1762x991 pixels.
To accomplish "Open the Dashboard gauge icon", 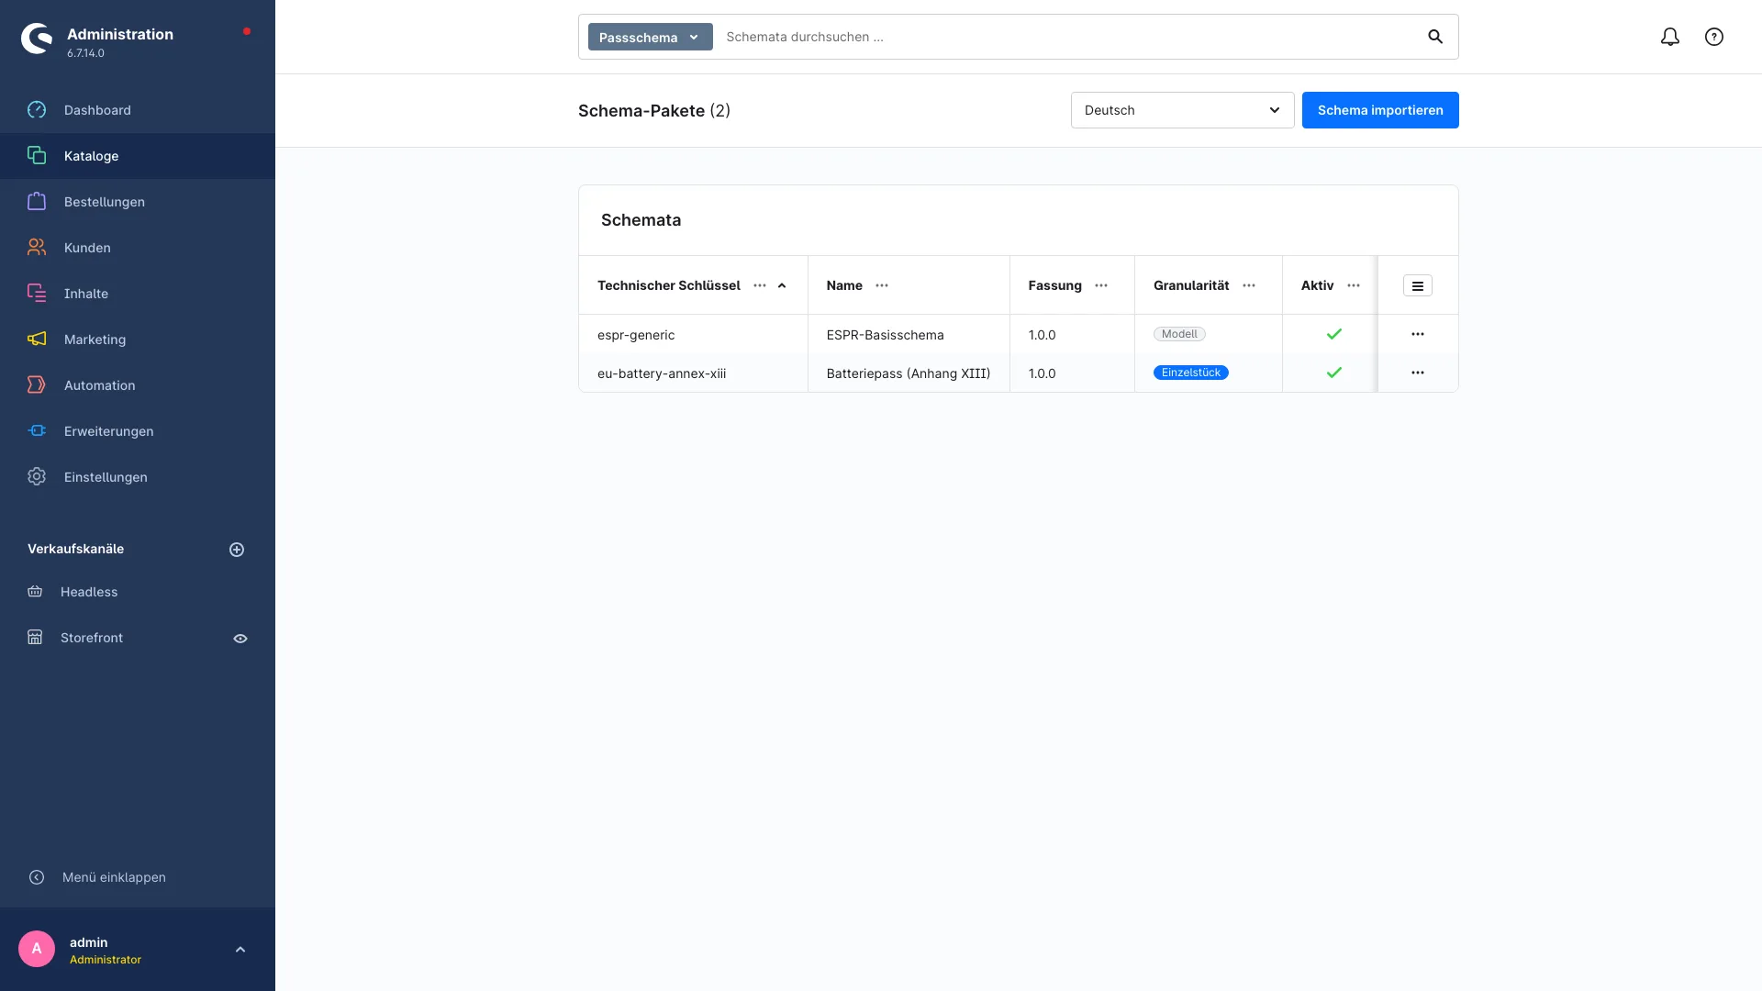I will (37, 110).
